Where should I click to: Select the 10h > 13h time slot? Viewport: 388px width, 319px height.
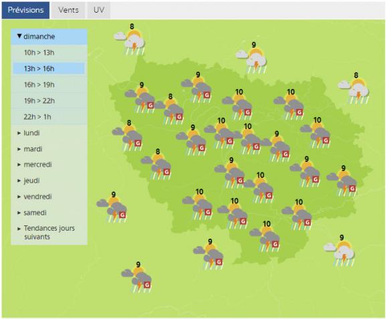(49, 53)
